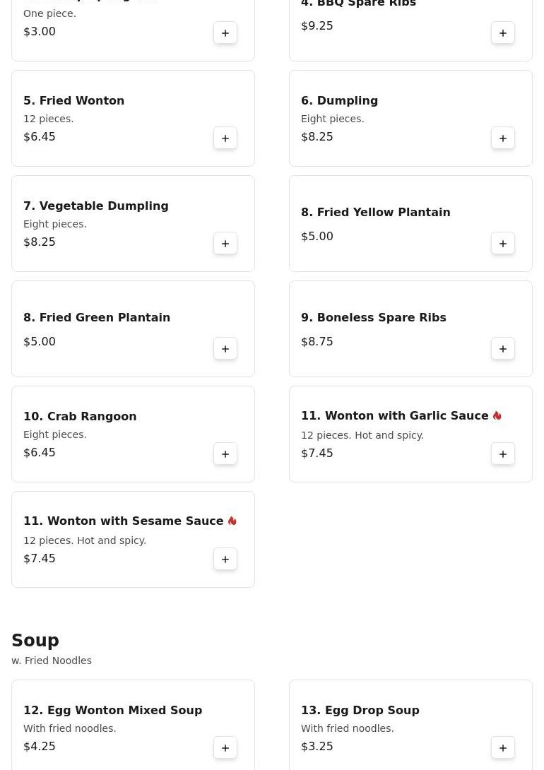Add Vegetable Dumpling using plus button
The width and height of the screenshot is (544, 770).
tap(225, 243)
